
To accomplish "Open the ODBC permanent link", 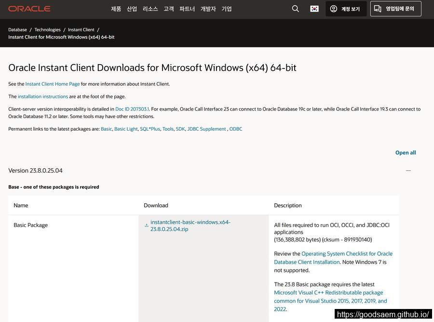I will coord(236,129).
